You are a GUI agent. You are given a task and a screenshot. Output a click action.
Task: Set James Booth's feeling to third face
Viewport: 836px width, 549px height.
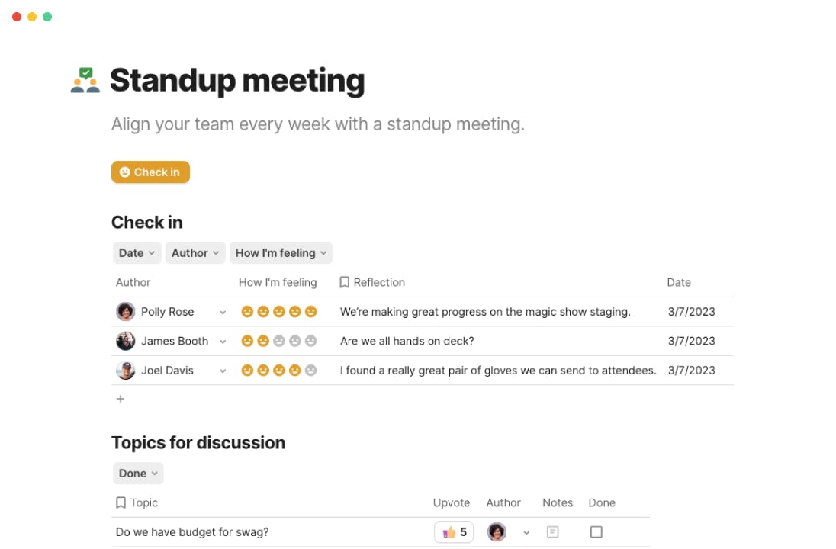click(x=279, y=341)
